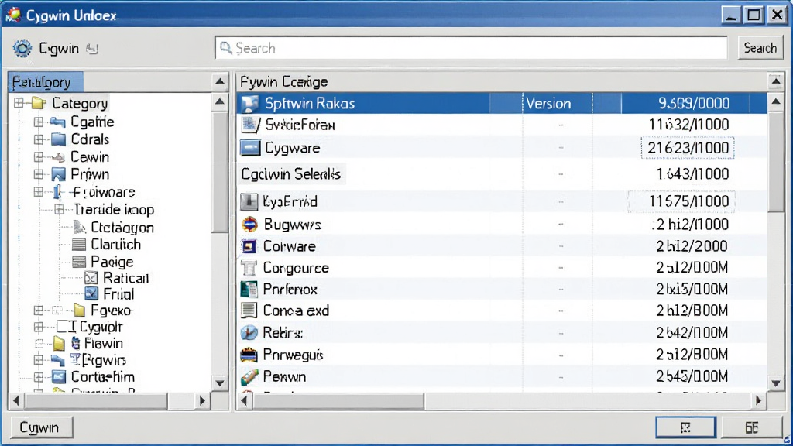Click in the Search input field
Image resolution: width=793 pixels, height=446 pixels.
click(471, 48)
